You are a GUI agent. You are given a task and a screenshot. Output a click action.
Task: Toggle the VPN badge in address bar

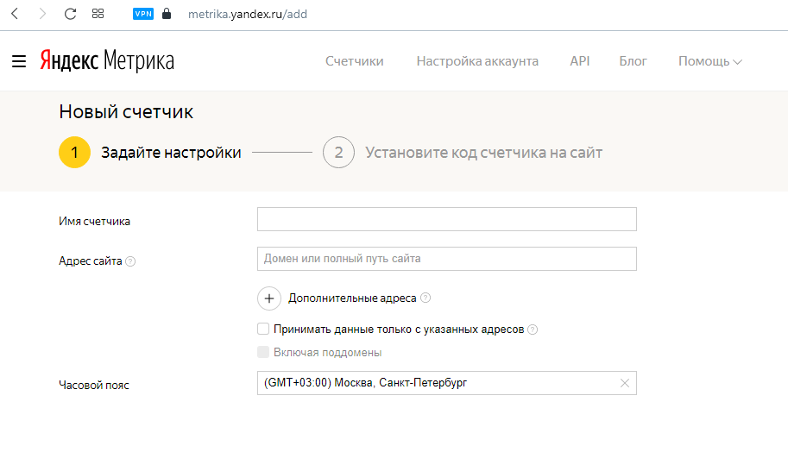point(143,14)
